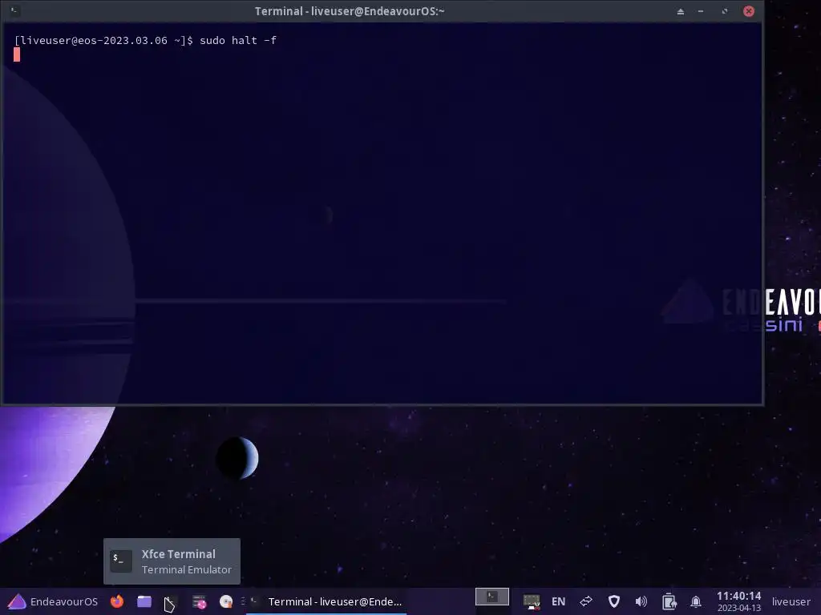821x615 pixels.
Task: Open the EndeavourOS application menu
Action: [x=53, y=601]
